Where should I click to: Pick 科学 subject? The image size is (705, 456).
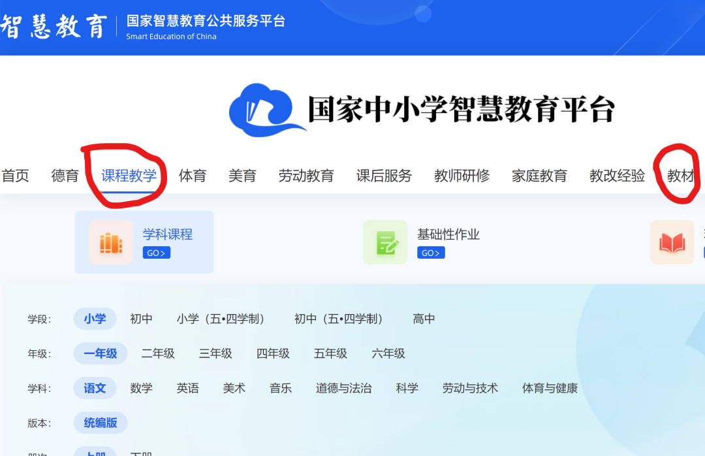(x=407, y=389)
